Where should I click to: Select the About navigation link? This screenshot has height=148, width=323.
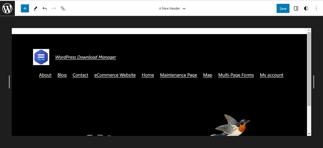[45, 75]
